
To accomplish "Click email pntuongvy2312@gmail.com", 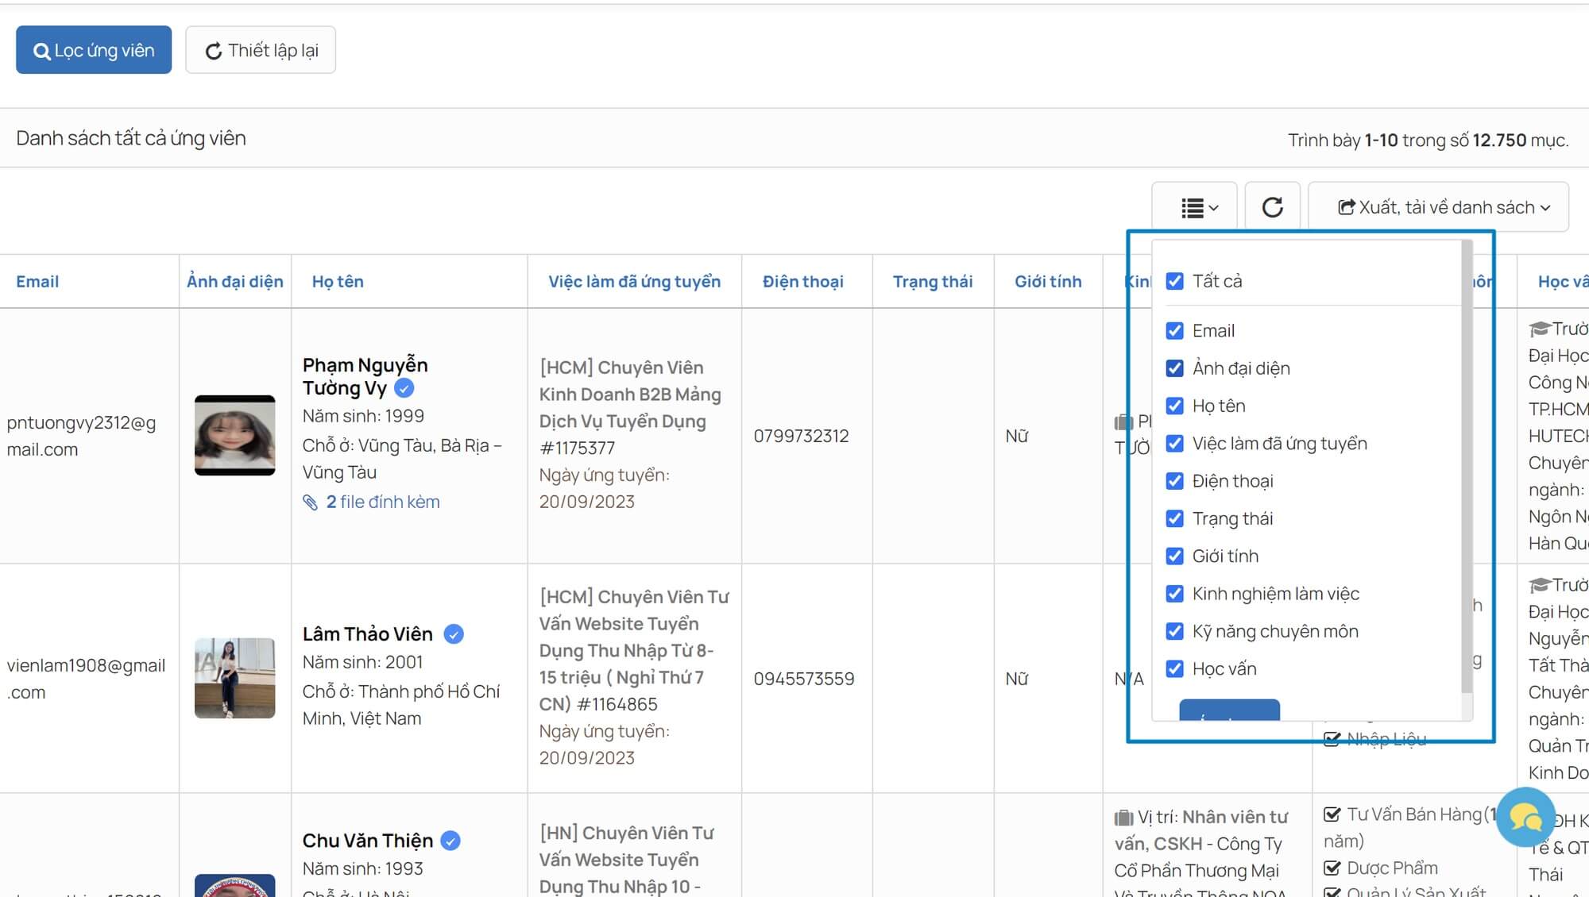I will pyautogui.click(x=81, y=436).
